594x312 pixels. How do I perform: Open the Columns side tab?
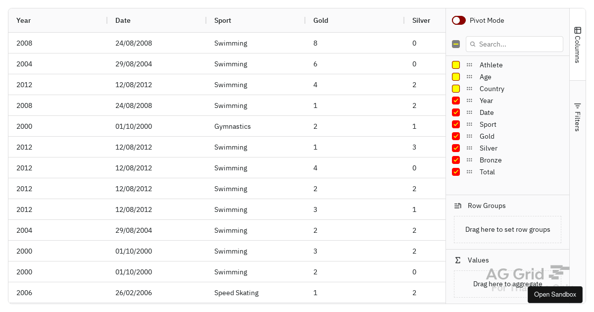[578, 45]
